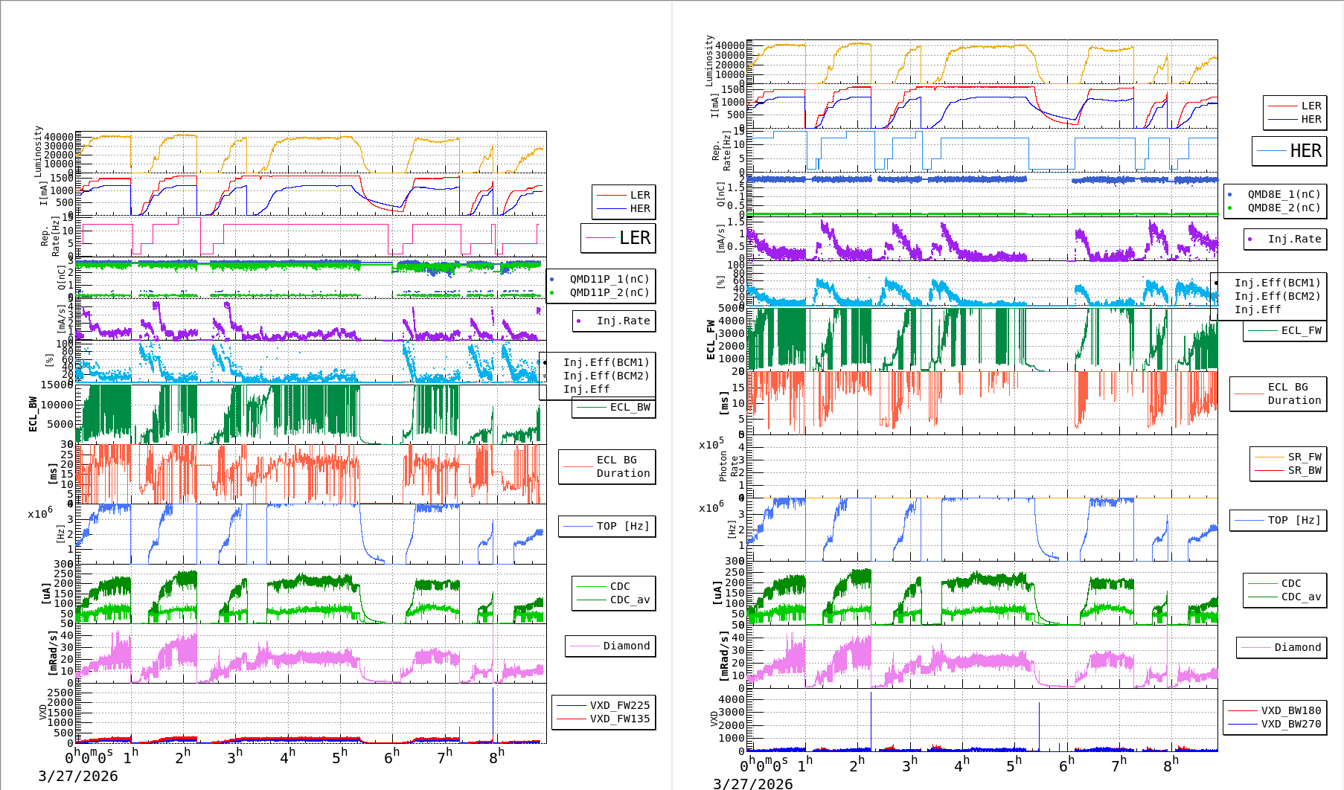This screenshot has width=1344, height=790.
Task: Click the QMD11P_1(nC) legend entry
Action: coord(609,279)
